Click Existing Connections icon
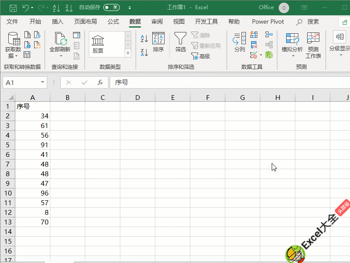 pos(37,45)
